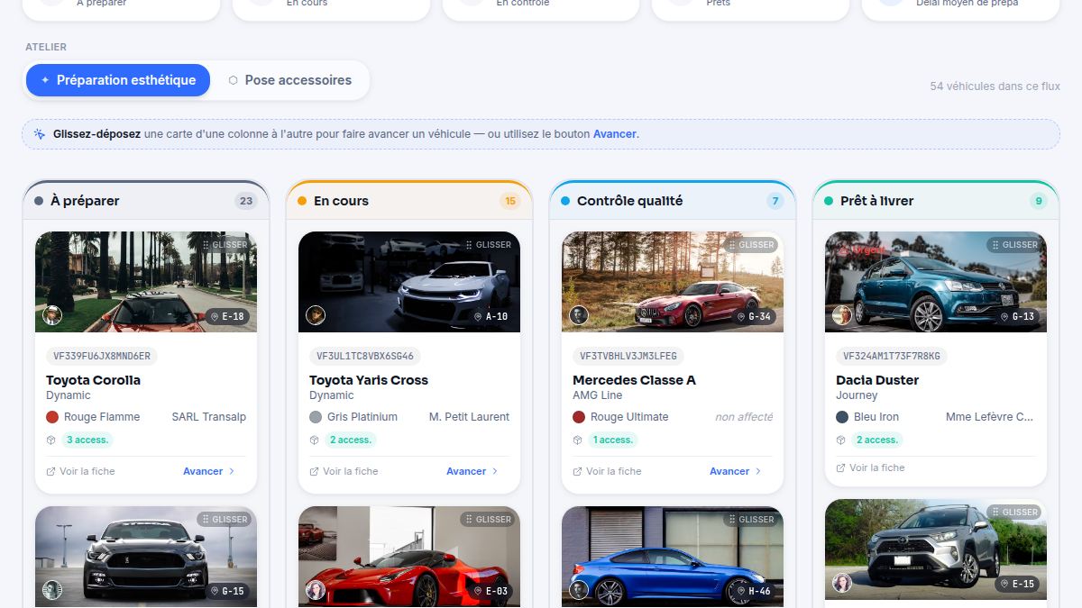Click the H-46 location badge
1082x608 pixels.
[x=754, y=592]
